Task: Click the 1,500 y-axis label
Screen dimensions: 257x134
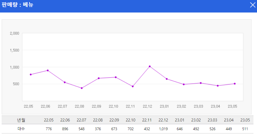Action: [14, 50]
